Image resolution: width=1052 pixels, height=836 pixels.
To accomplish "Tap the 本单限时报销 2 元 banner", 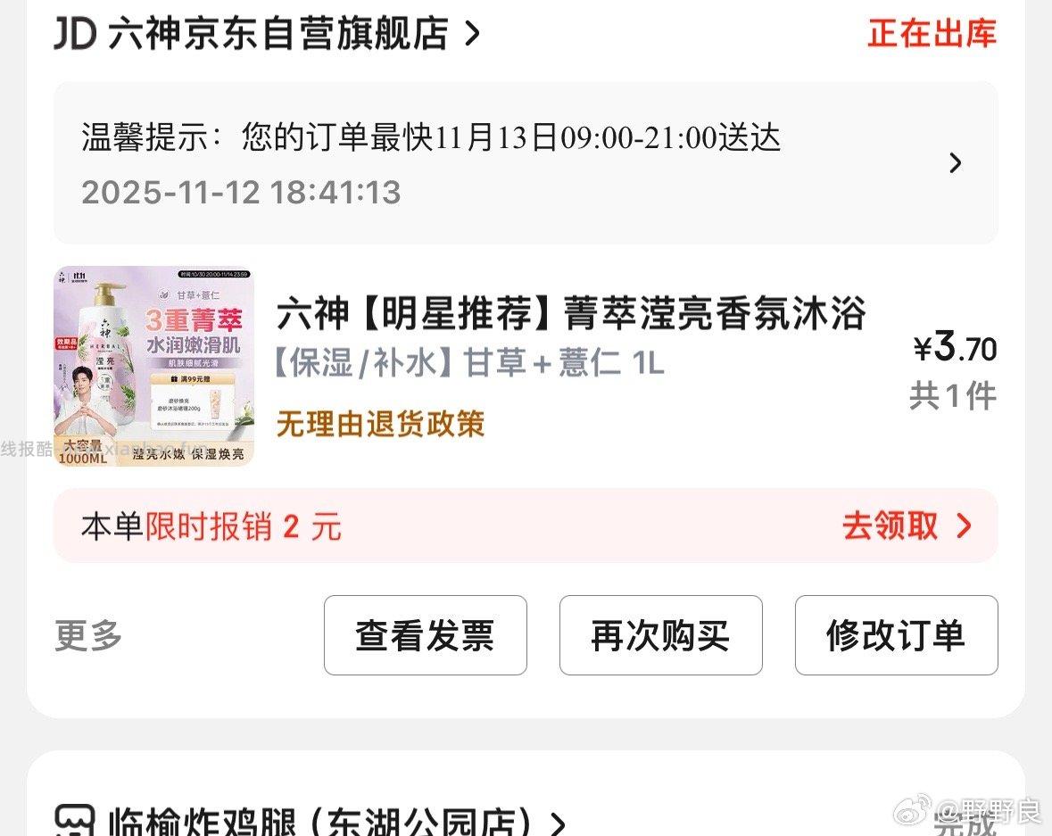I will pyautogui.click(x=526, y=526).
